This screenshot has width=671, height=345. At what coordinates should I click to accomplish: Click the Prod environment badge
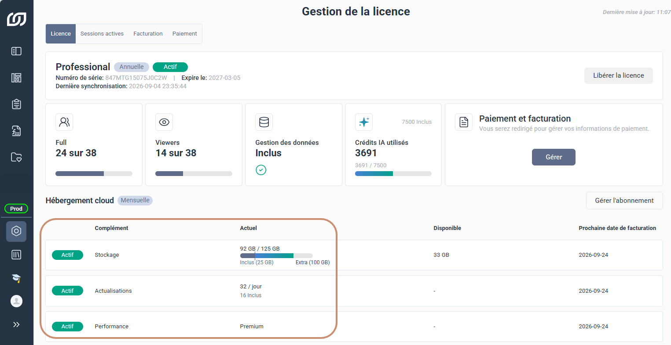[x=16, y=208]
